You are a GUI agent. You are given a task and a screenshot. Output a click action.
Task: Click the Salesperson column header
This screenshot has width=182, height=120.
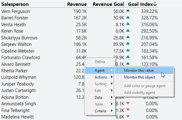tap(15, 4)
